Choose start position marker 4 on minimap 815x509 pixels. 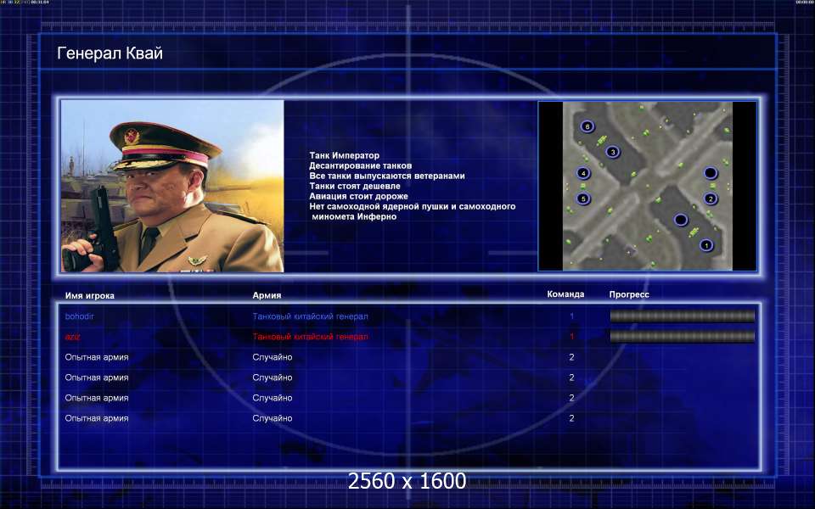pos(583,173)
